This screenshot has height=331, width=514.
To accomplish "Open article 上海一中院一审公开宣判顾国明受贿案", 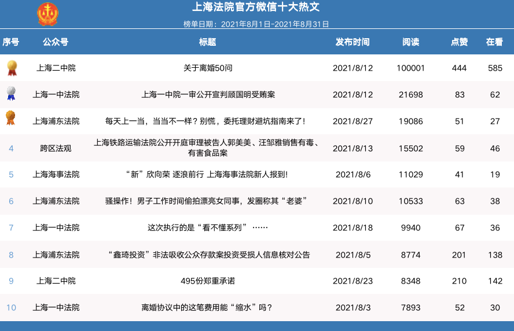I will 208,95.
